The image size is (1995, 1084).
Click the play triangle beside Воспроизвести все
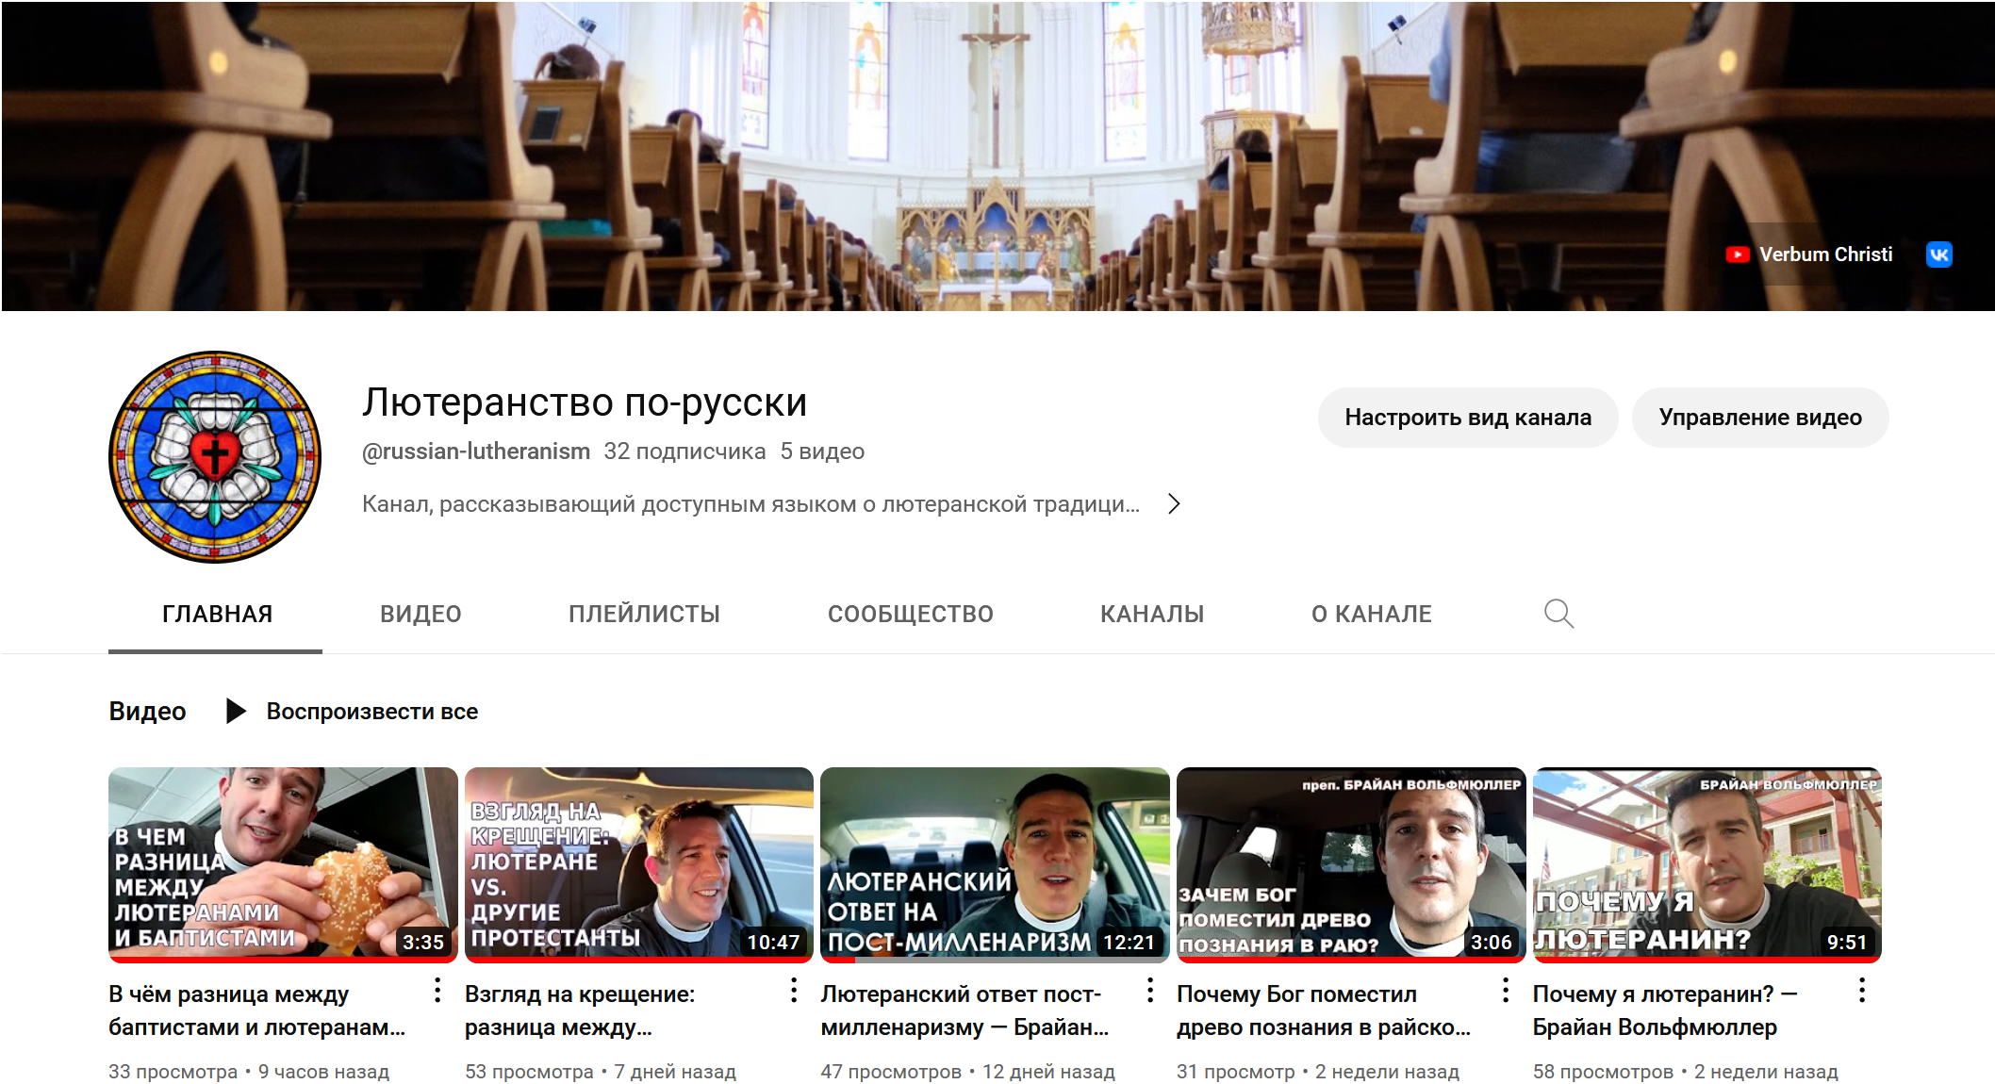pos(236,711)
